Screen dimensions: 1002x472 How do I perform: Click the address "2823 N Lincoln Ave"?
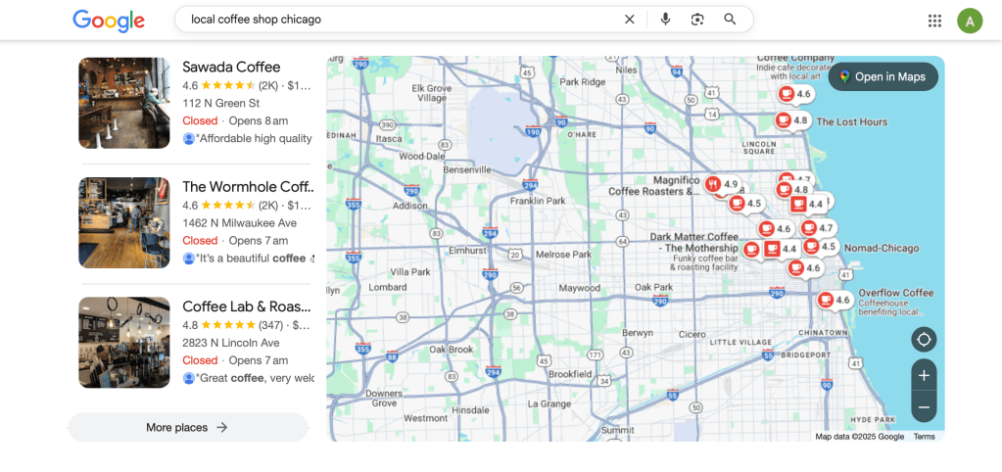(x=229, y=343)
